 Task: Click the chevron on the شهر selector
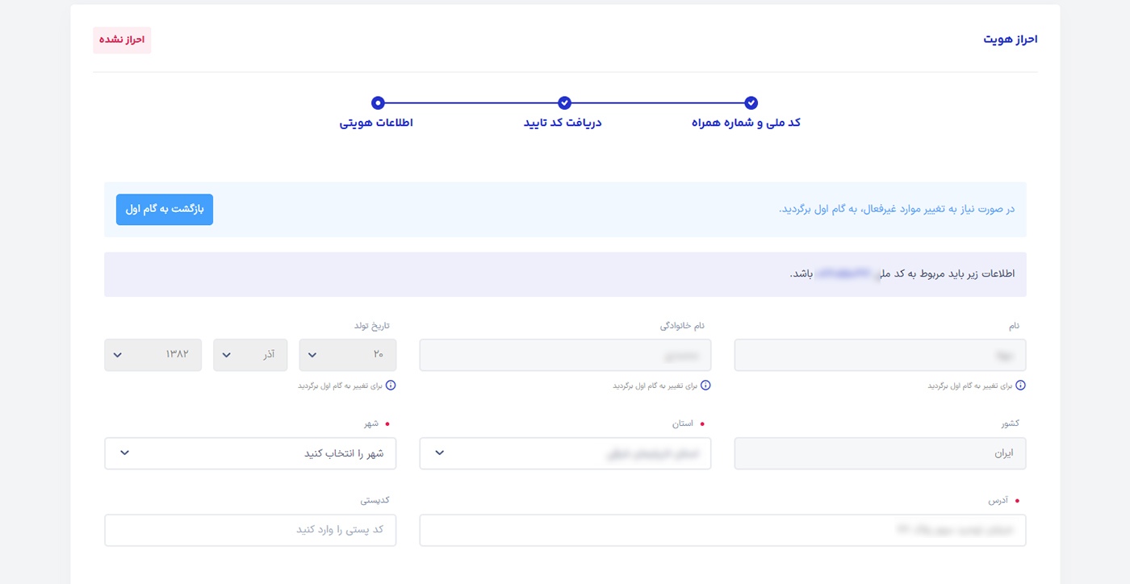point(125,453)
